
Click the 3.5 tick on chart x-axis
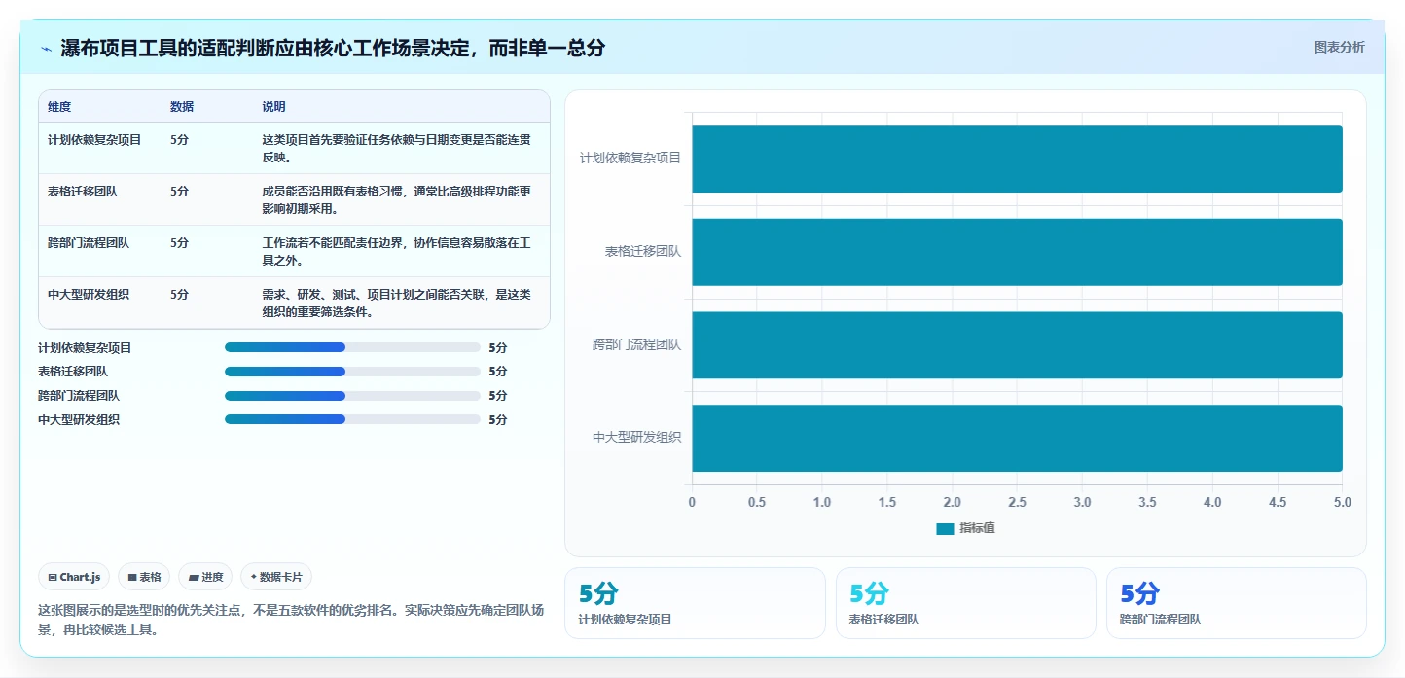point(1147,502)
